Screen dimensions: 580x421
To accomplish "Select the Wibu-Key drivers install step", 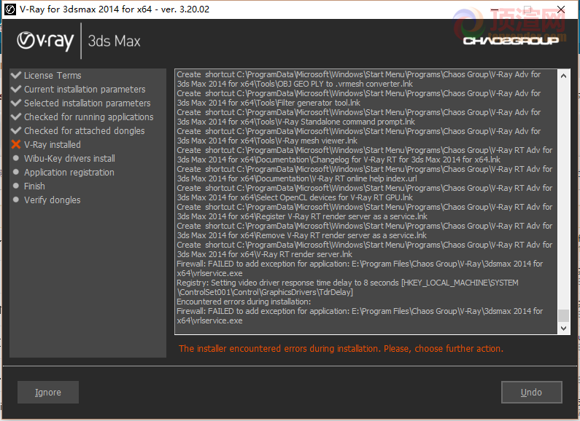I will coord(69,159).
